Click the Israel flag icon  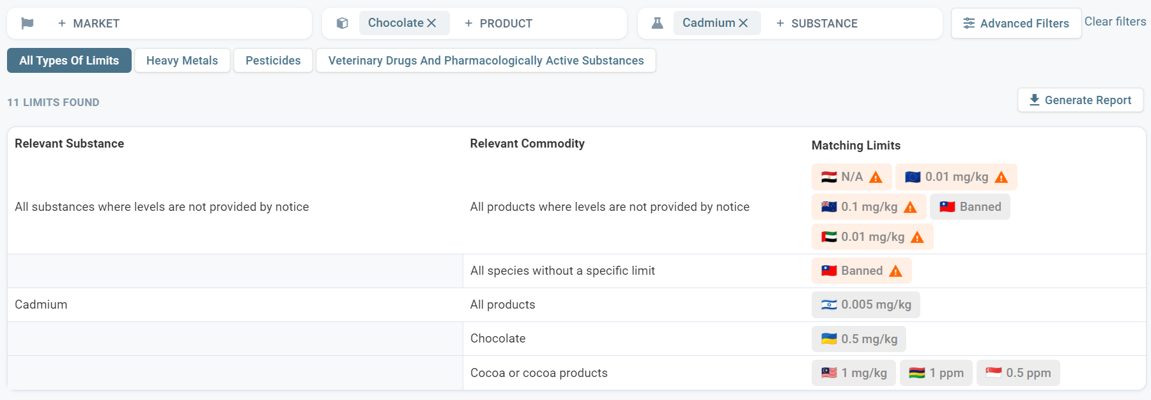click(829, 305)
